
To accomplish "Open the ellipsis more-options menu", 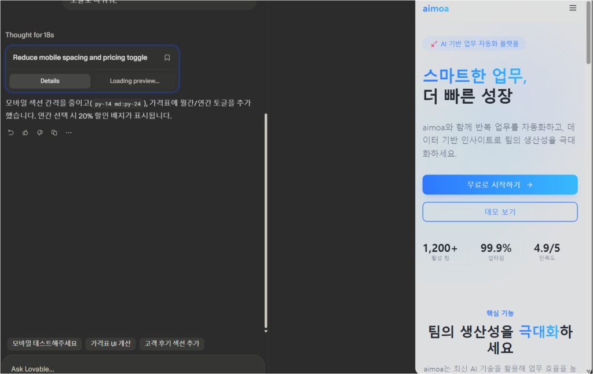I will pos(68,132).
